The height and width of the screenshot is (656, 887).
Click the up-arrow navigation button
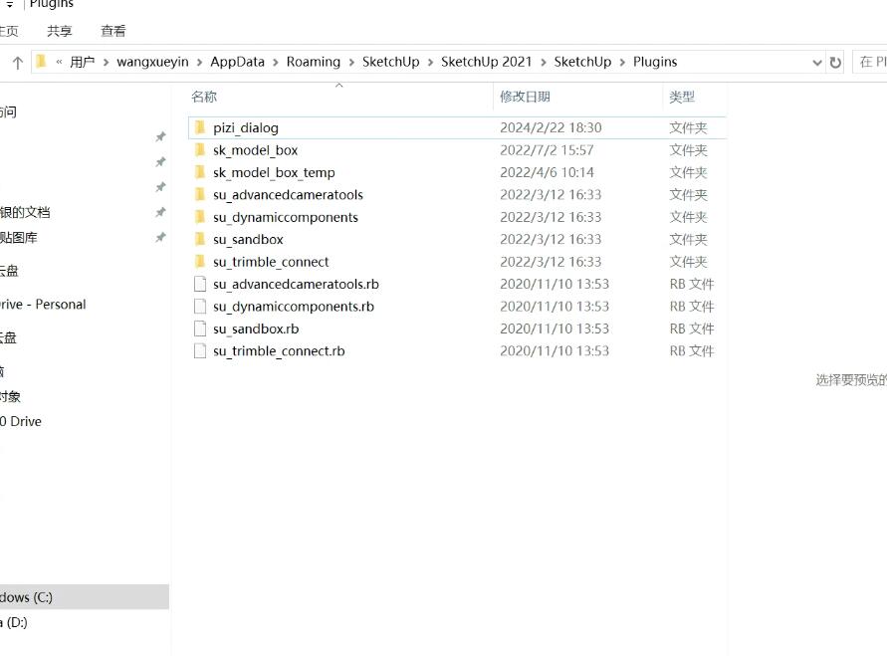[17, 62]
